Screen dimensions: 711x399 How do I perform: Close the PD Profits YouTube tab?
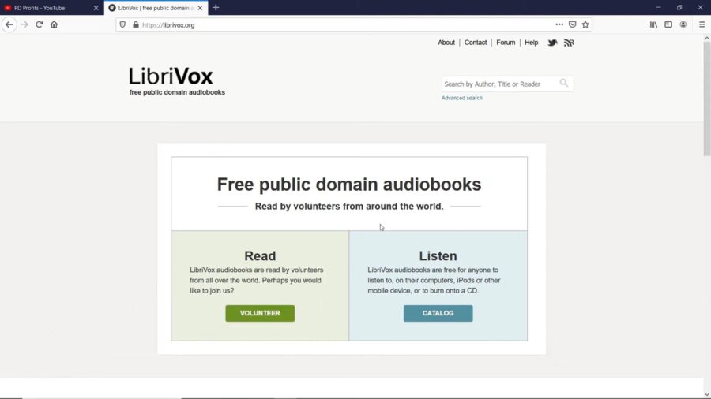click(x=96, y=8)
